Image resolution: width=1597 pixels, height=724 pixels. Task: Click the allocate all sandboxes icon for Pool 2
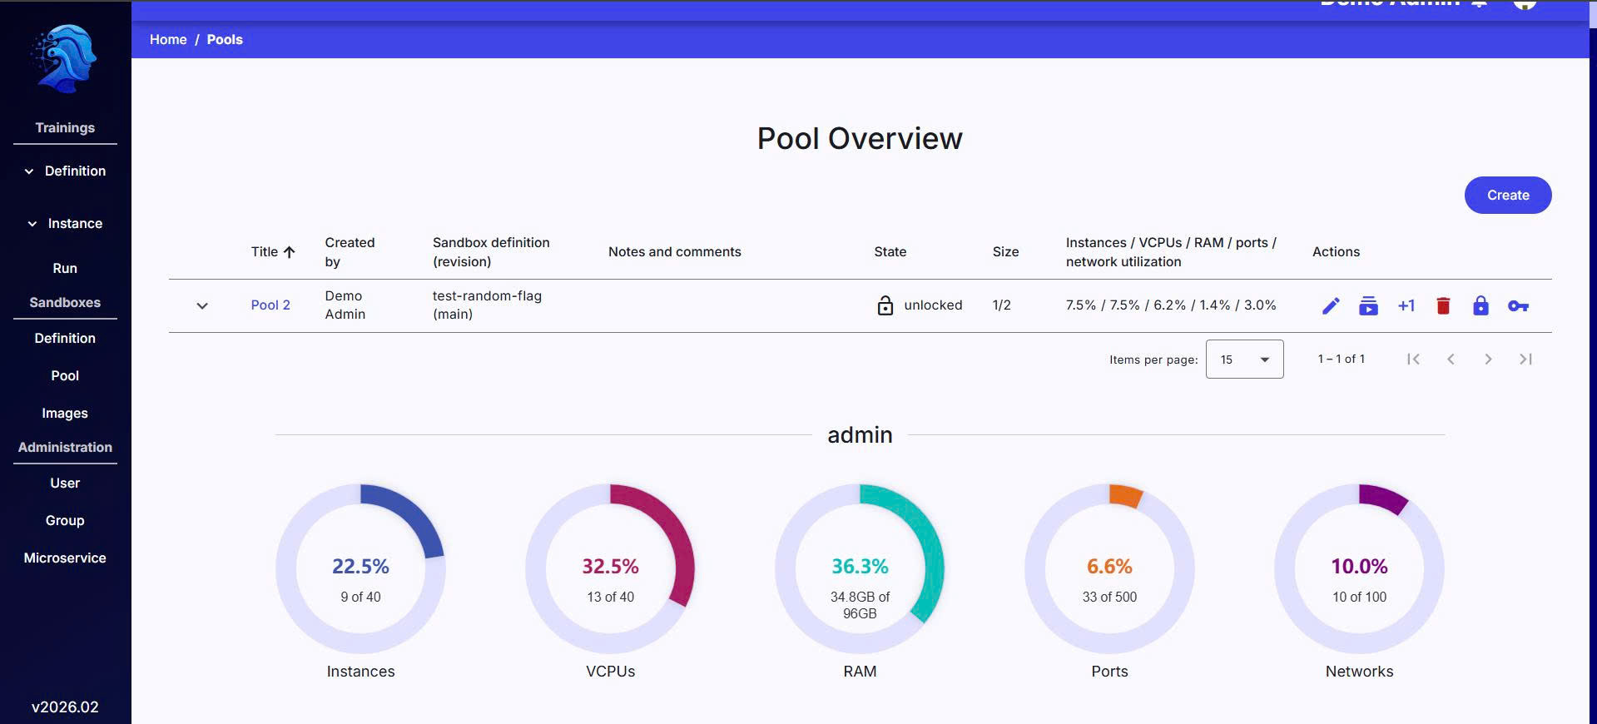pyautogui.click(x=1368, y=306)
